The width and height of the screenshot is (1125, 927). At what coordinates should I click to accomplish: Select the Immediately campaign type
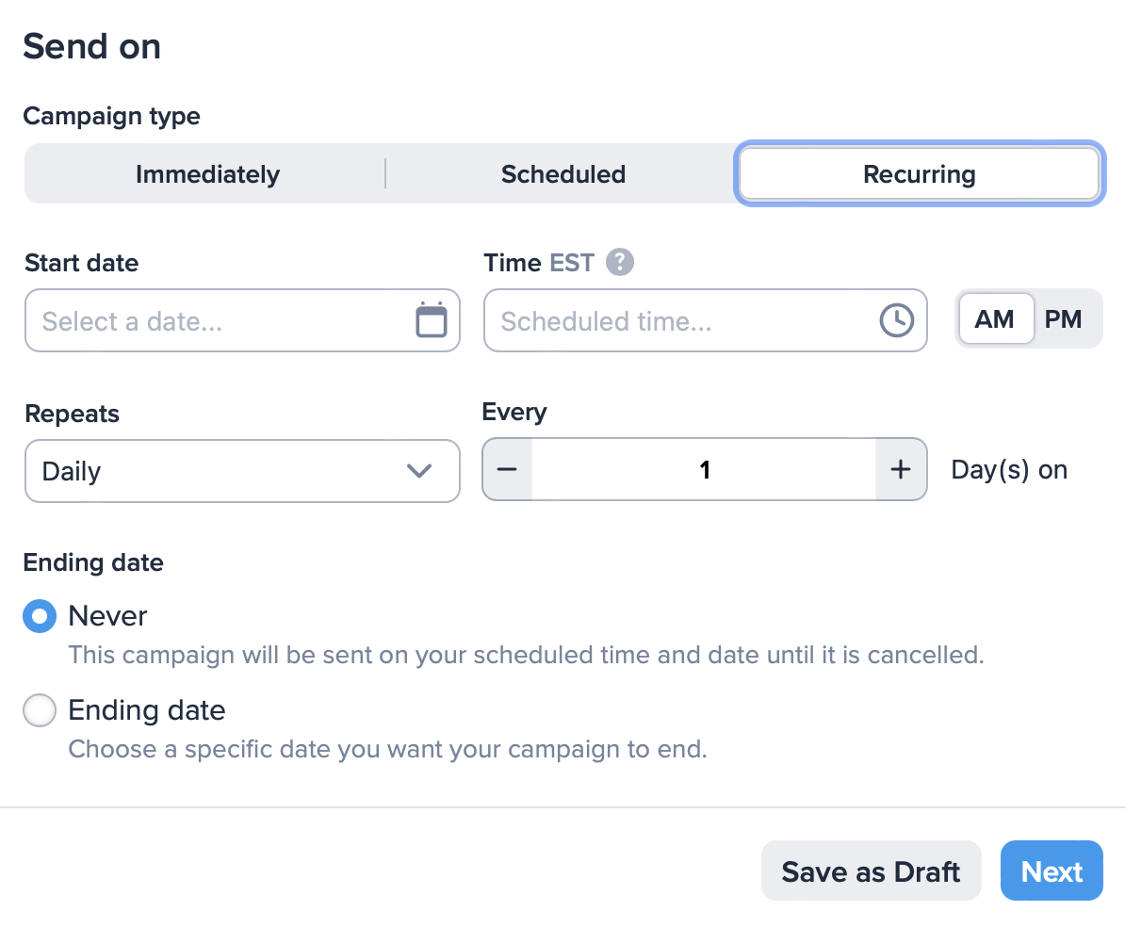tap(207, 173)
